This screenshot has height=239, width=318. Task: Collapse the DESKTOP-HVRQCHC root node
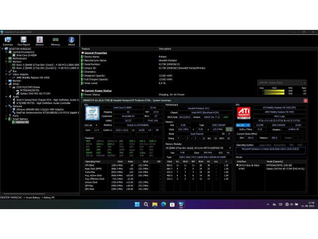(2, 49)
